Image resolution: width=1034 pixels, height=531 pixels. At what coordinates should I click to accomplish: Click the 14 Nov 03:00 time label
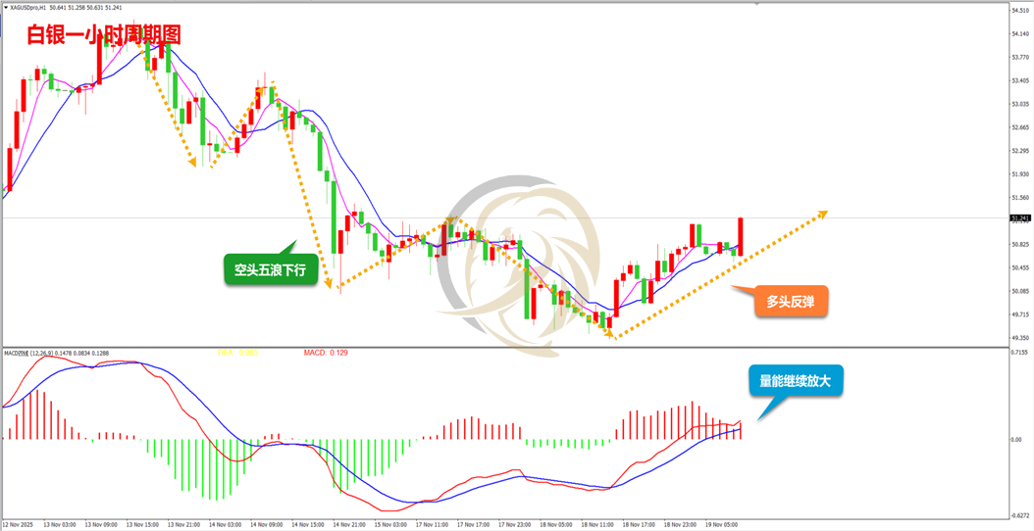(223, 525)
